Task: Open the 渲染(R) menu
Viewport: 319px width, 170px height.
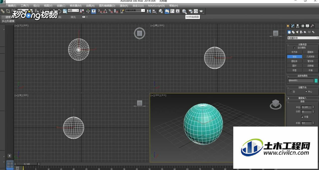Action: [x=124, y=6]
